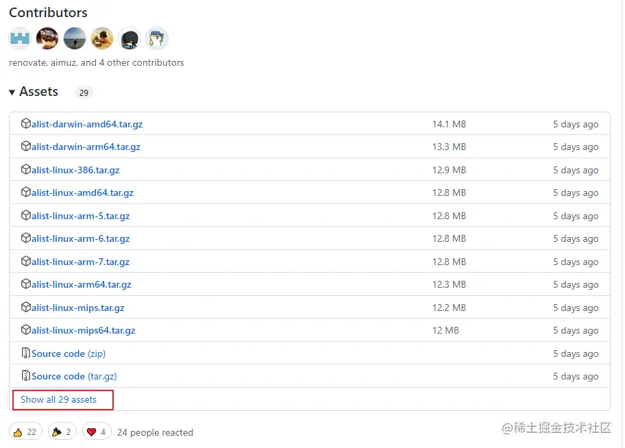
Task: Click the Contributors heading
Action: click(48, 12)
